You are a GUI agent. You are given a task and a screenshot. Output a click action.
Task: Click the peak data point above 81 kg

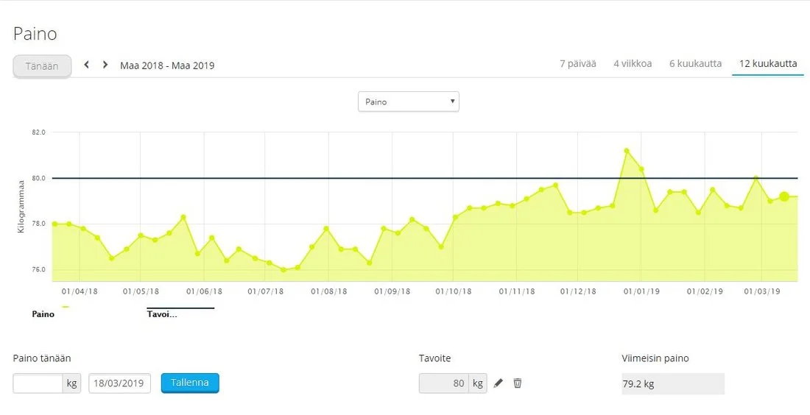(627, 151)
